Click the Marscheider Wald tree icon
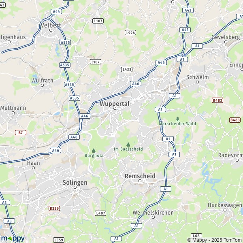243x243 pixels. click(178, 119)
